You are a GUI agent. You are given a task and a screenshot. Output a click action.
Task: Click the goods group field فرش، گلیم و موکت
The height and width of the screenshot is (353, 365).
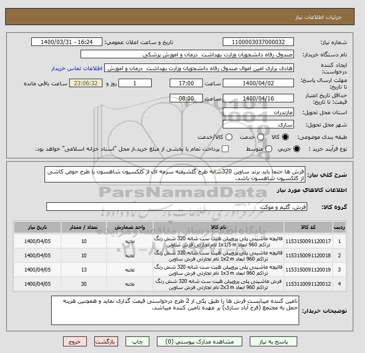click(177, 207)
